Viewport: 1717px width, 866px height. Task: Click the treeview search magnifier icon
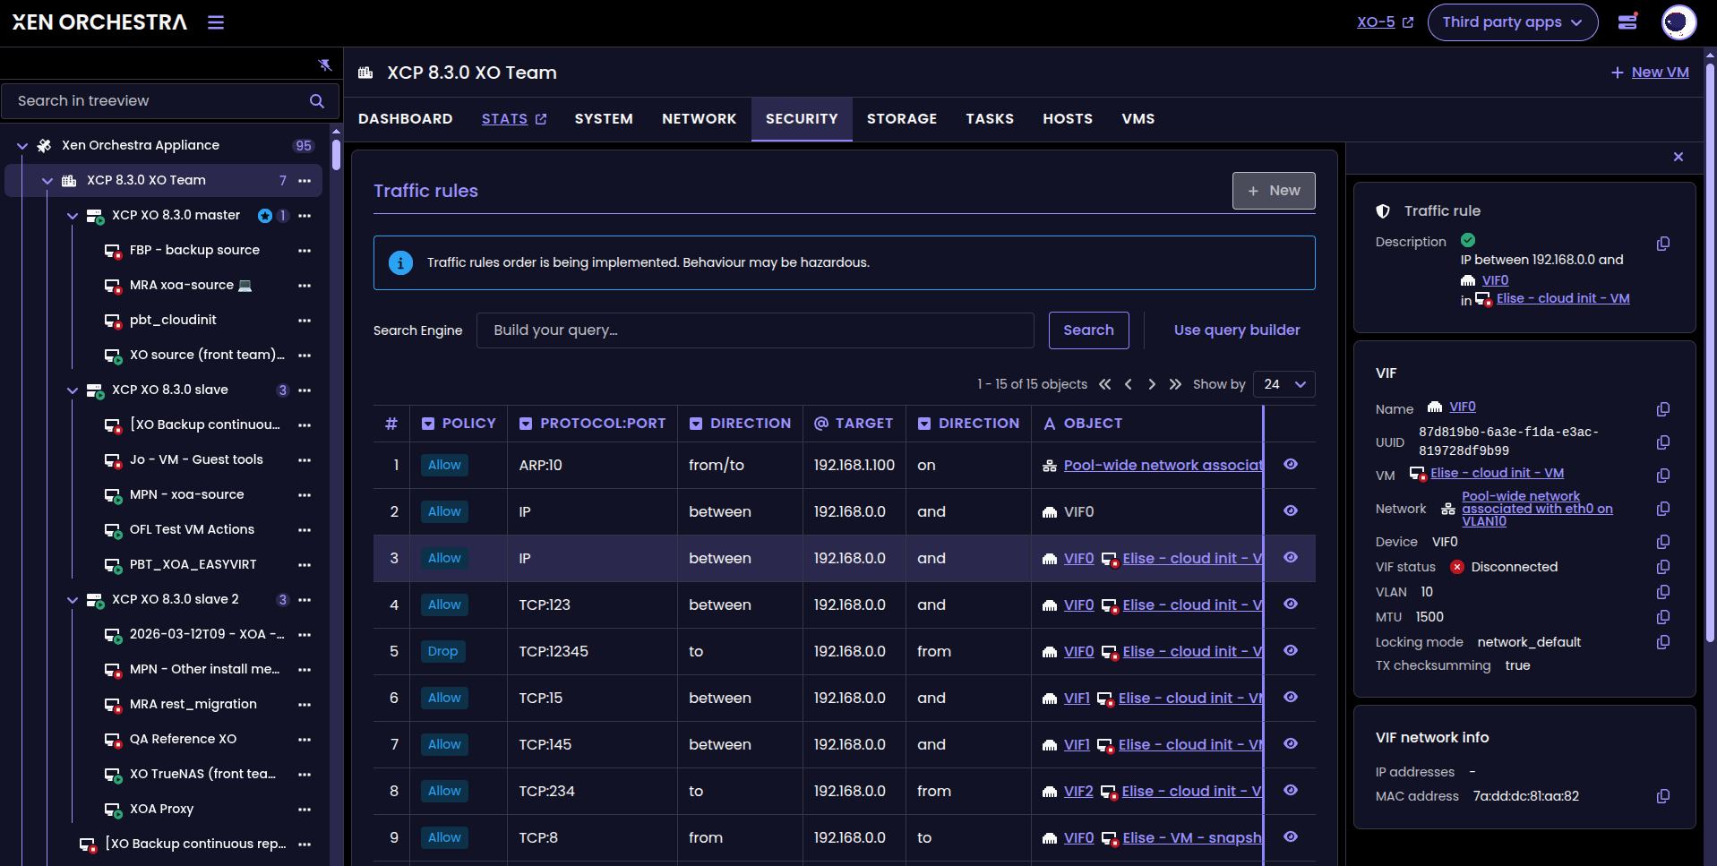tap(316, 101)
